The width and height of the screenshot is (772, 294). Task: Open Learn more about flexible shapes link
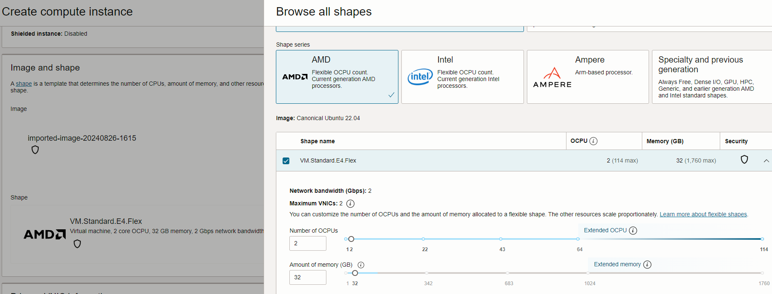click(x=703, y=215)
